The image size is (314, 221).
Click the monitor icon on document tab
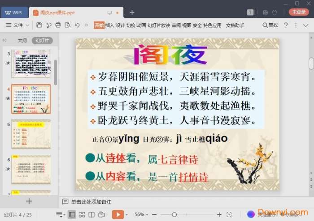109,13
